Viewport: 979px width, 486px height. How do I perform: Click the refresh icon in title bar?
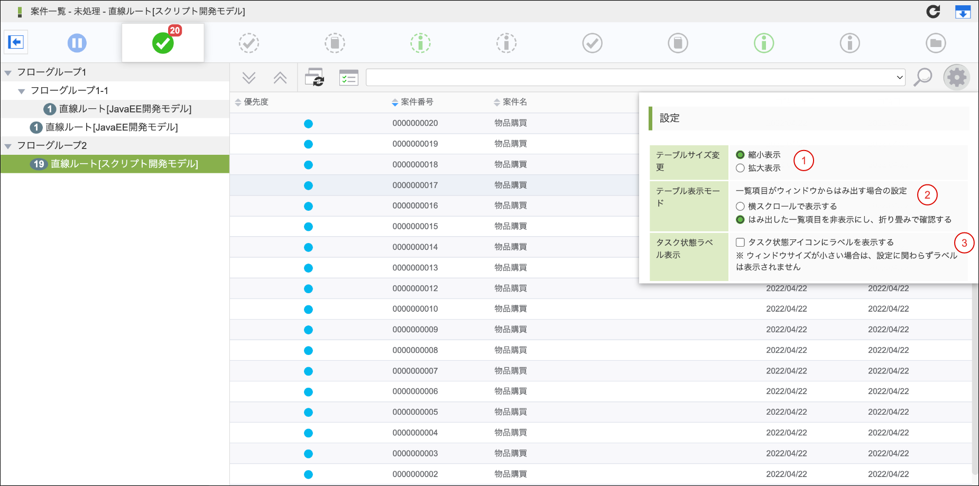pos(934,11)
